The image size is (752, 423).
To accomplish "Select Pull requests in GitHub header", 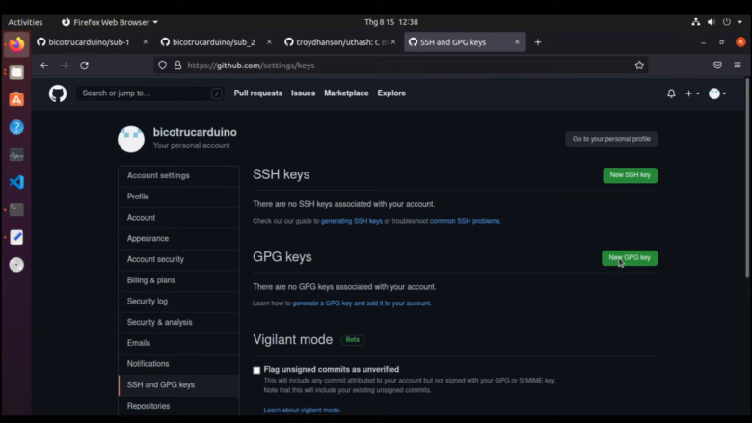I will tap(257, 93).
